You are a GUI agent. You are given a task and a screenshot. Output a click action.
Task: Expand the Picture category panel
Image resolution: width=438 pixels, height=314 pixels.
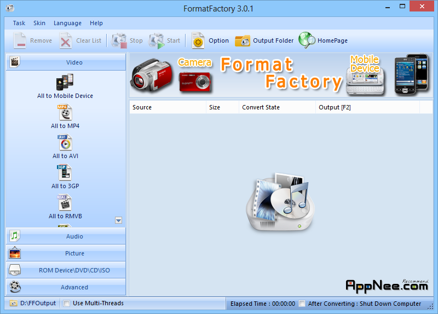pos(66,253)
